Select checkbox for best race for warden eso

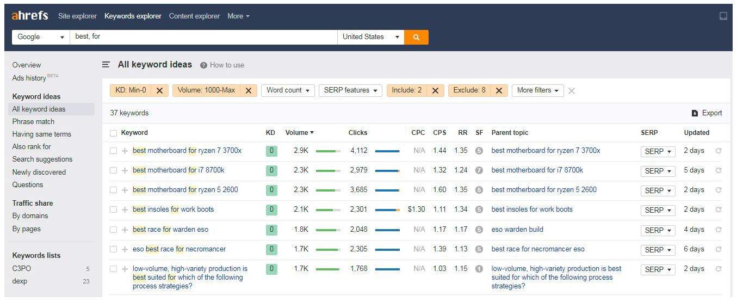pyautogui.click(x=113, y=230)
